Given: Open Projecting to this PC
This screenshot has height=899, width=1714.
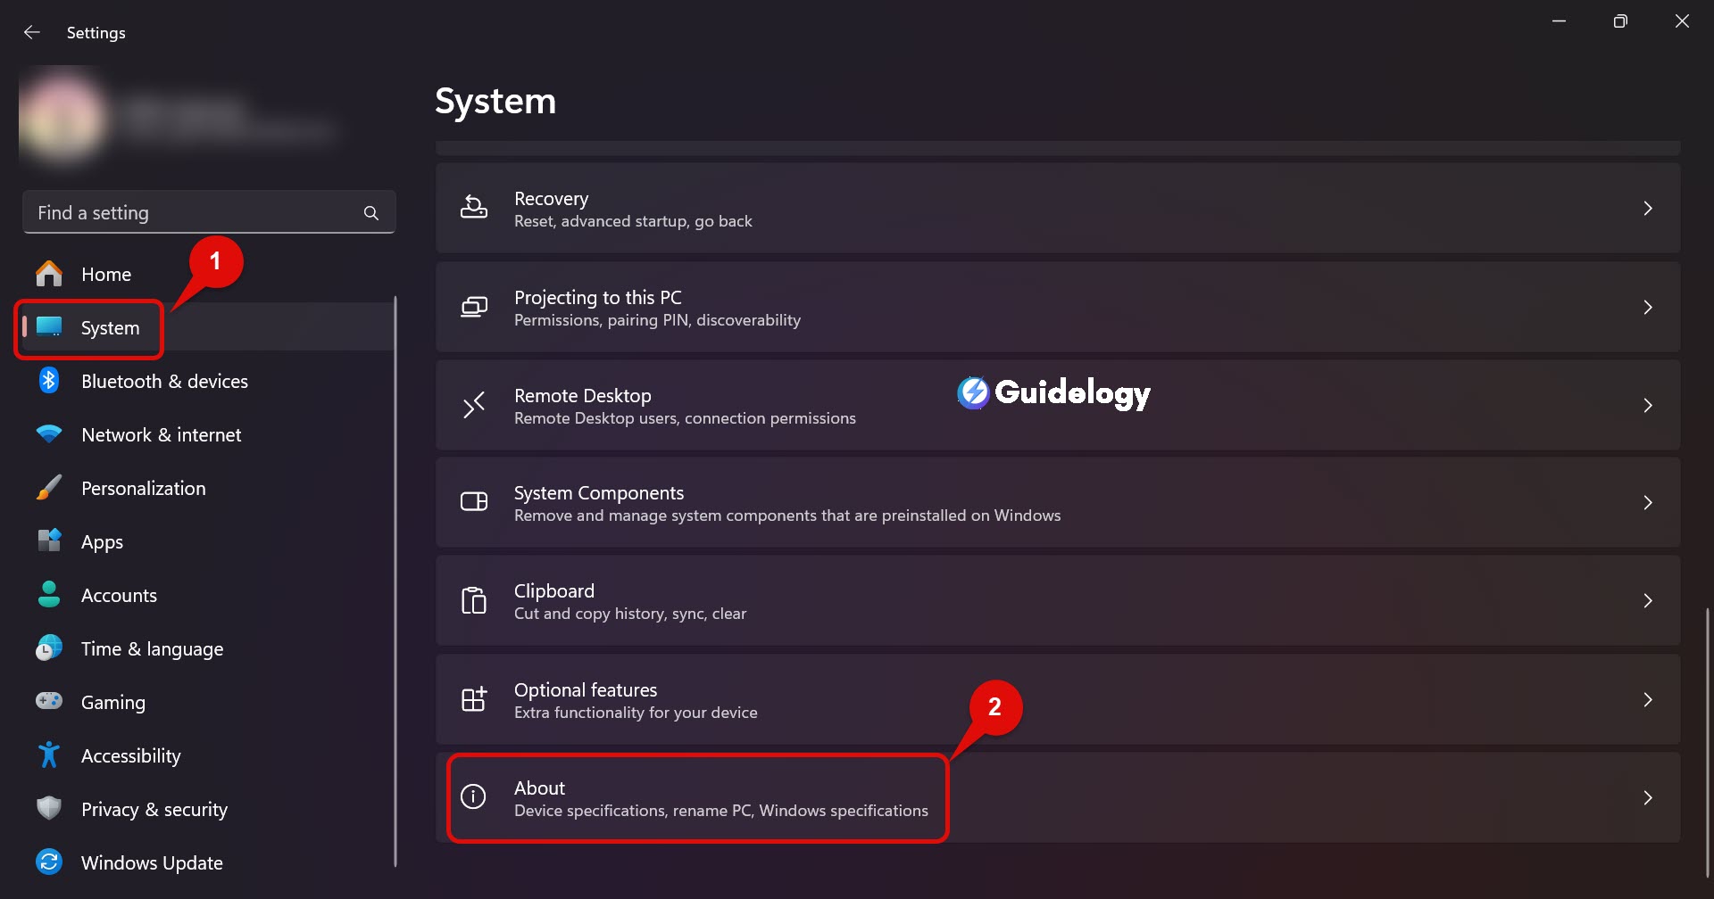Looking at the screenshot, I should [657, 308].
